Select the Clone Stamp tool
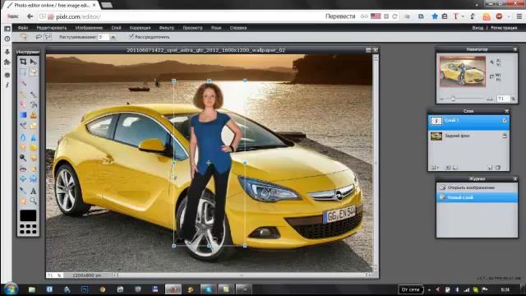The height and width of the screenshot is (296, 526). 33,115
